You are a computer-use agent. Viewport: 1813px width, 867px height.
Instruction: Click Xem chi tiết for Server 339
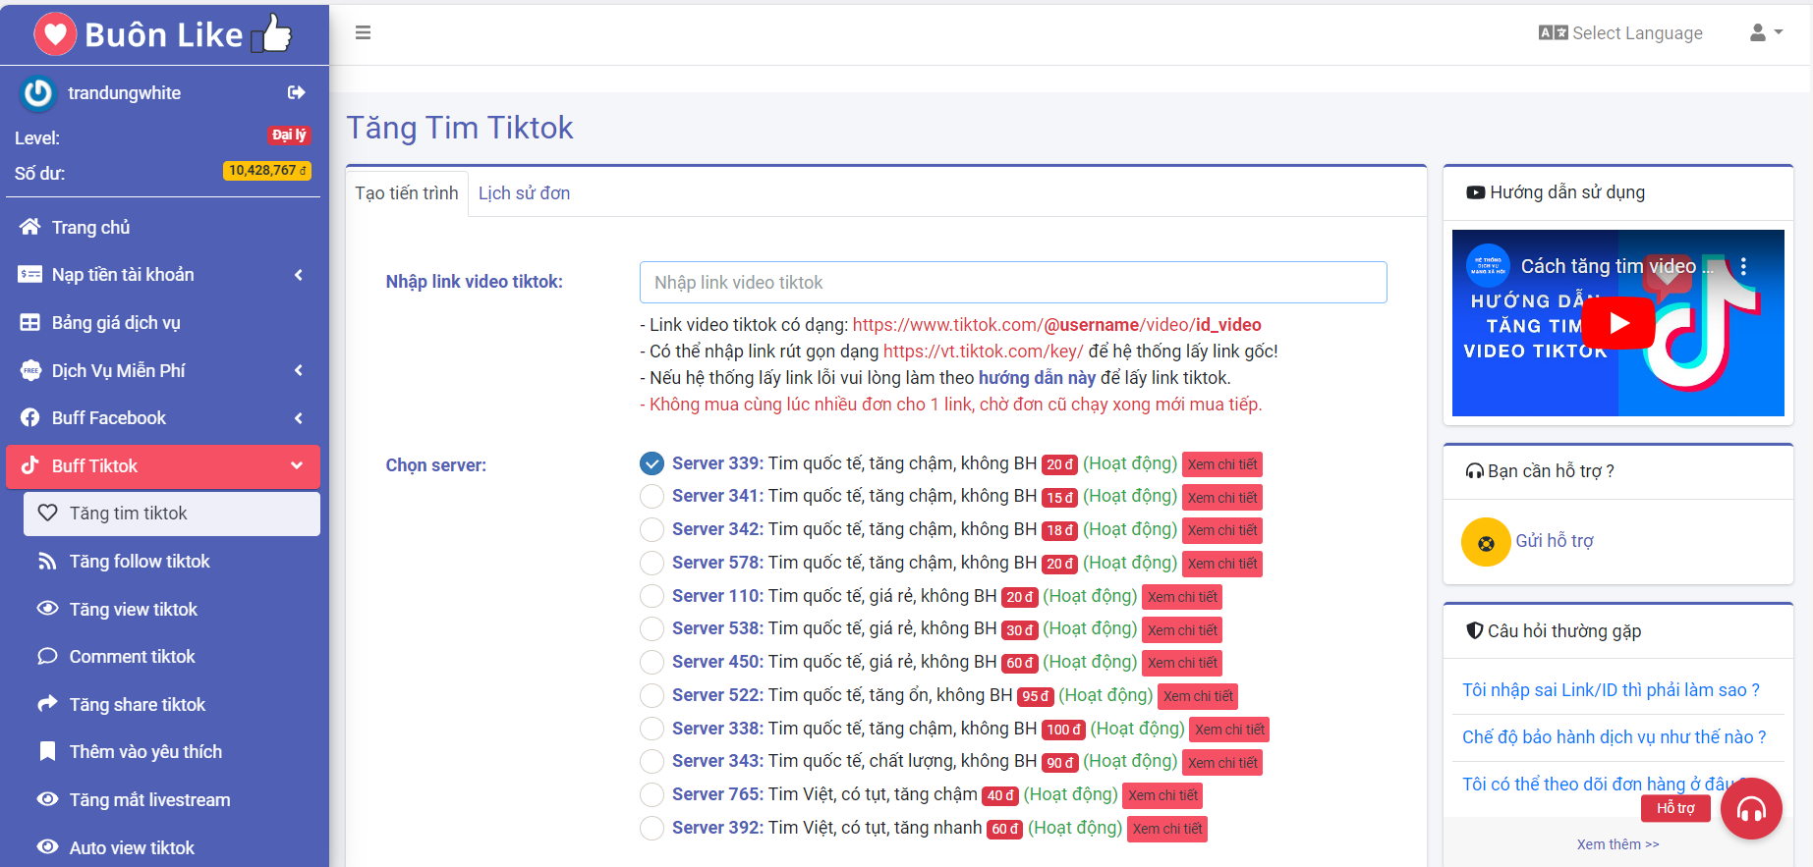1221,464
